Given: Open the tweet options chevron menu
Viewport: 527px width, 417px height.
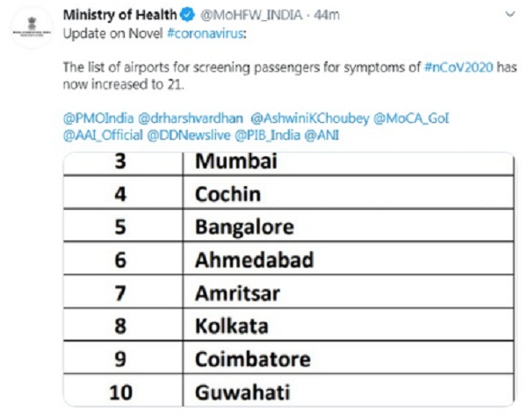Looking at the screenshot, I should point(510,14).
